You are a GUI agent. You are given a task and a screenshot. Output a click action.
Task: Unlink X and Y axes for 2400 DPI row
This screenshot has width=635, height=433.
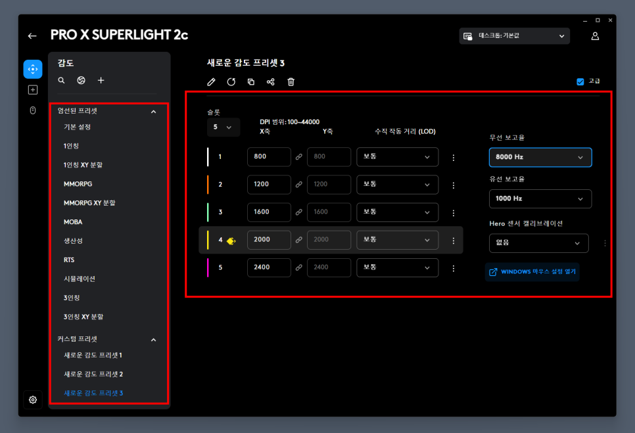[x=299, y=267]
